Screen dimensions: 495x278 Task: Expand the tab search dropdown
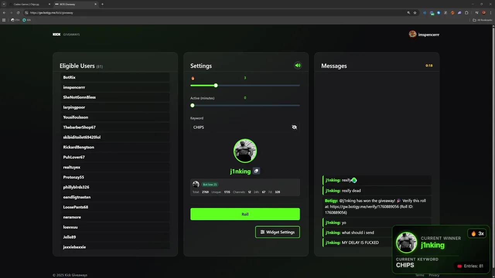(x=4, y=4)
